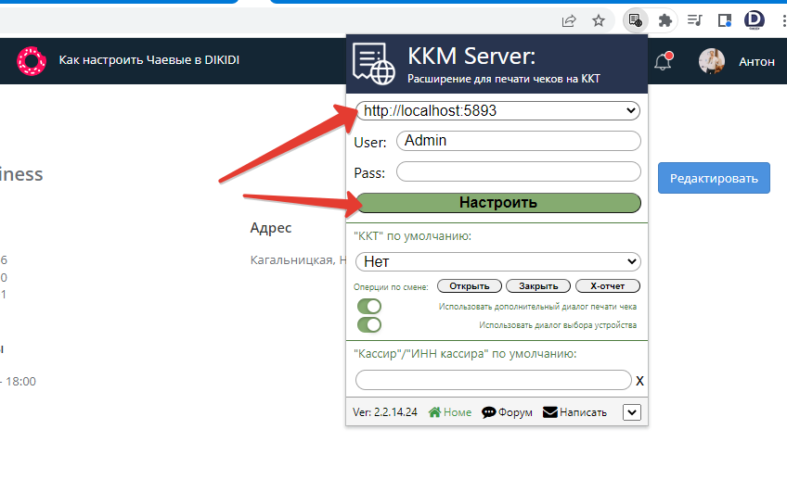Click the Закрыть shift button
This screenshot has width=787, height=480.
[538, 286]
